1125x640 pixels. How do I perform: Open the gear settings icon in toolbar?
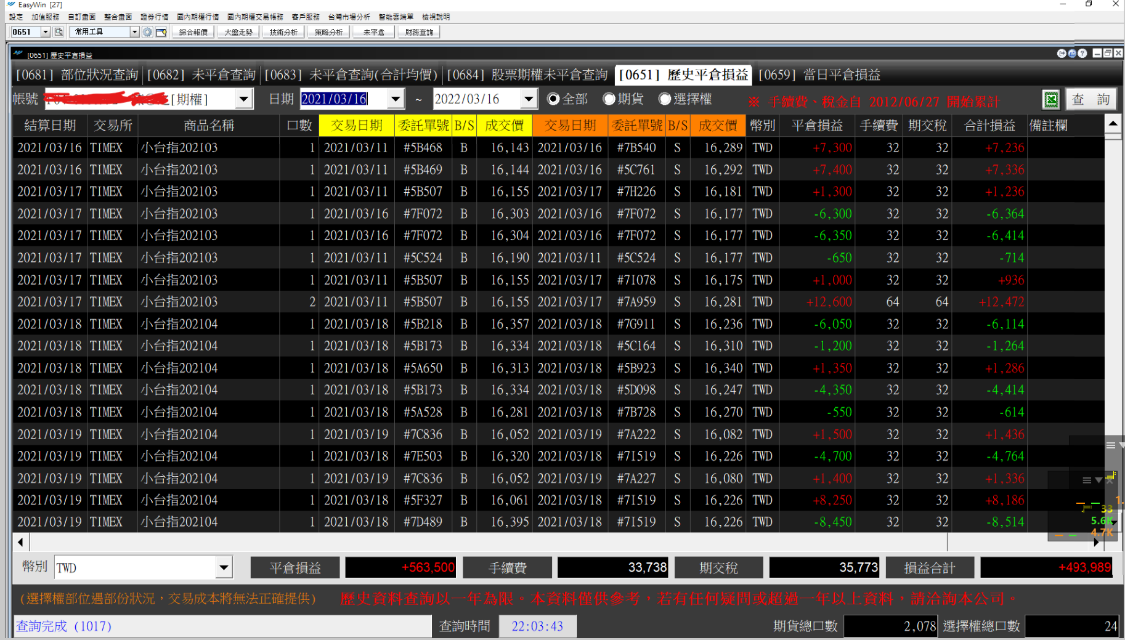147,32
